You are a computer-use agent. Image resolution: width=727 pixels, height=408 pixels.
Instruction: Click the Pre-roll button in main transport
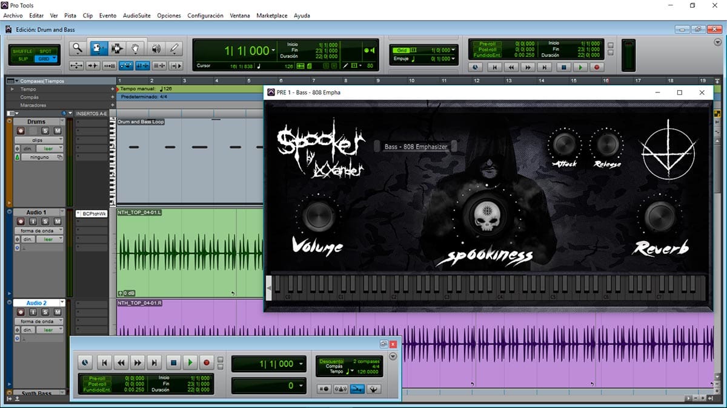pos(487,44)
